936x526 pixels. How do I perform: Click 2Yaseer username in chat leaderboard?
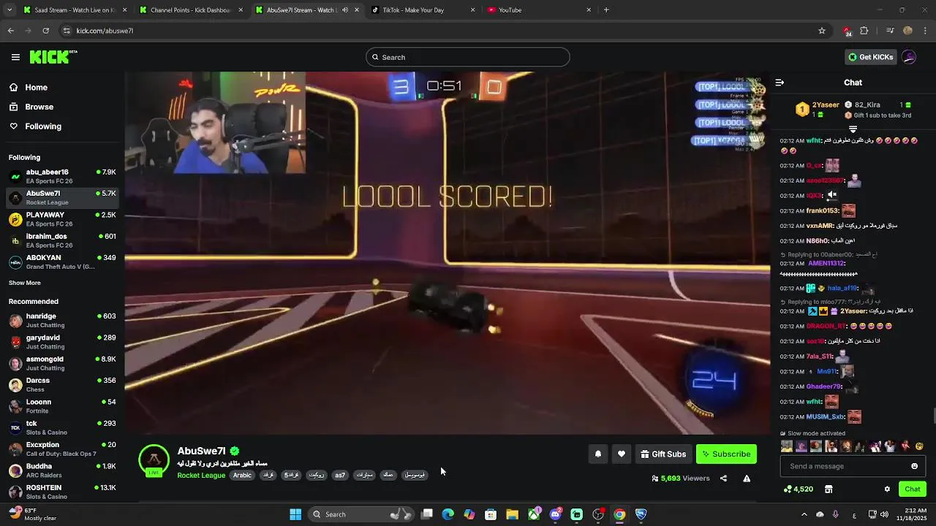(x=826, y=105)
